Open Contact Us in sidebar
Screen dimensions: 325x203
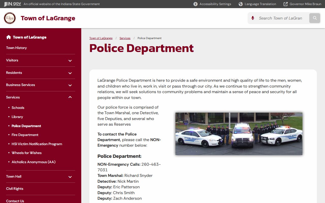point(15,201)
